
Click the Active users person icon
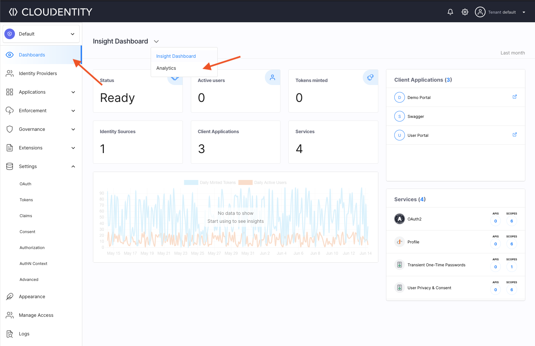click(x=272, y=77)
